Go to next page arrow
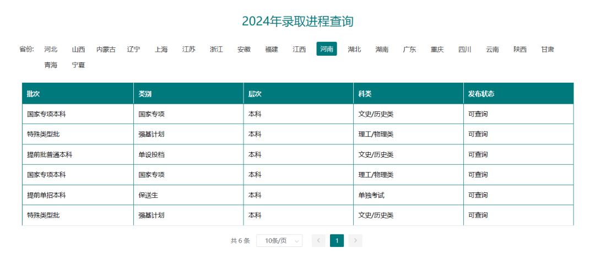 tap(355, 240)
